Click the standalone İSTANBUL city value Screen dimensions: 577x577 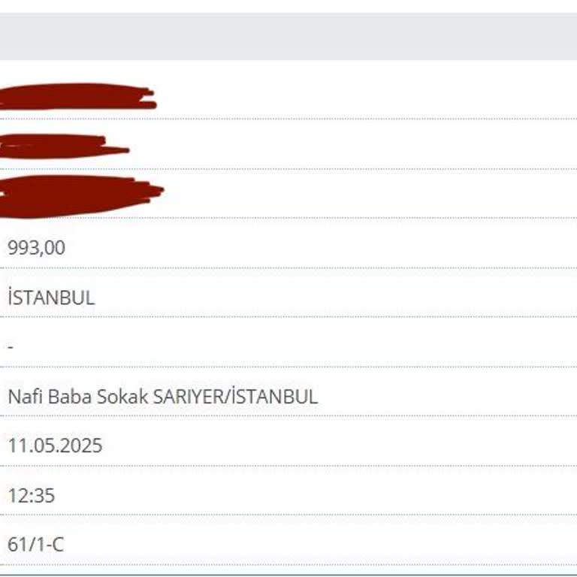[x=52, y=298]
